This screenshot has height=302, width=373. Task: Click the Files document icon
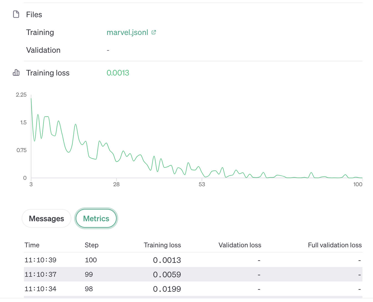click(x=16, y=14)
